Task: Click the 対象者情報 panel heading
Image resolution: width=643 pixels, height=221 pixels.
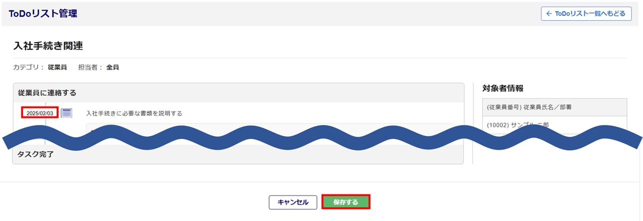Action: pyautogui.click(x=502, y=88)
